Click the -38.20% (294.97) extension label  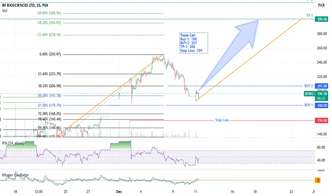pos(48,23)
